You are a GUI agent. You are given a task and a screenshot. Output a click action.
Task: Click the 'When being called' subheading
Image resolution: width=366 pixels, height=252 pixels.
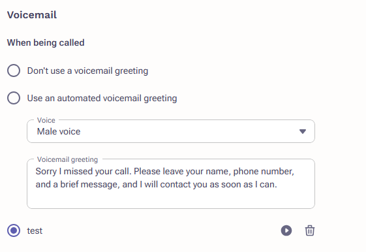pyautogui.click(x=46, y=42)
